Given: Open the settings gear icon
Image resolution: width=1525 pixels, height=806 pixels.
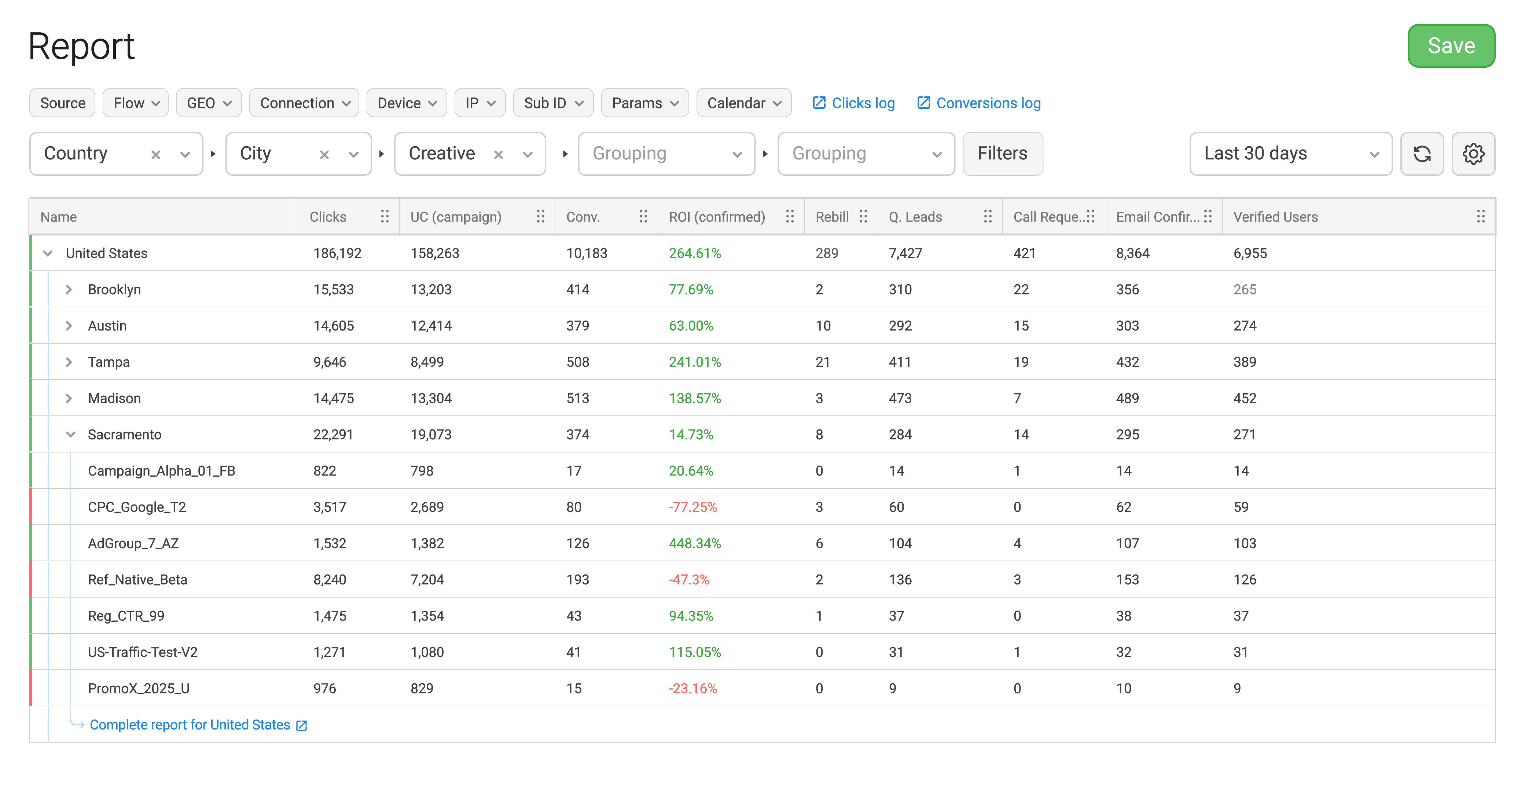Looking at the screenshot, I should point(1473,154).
